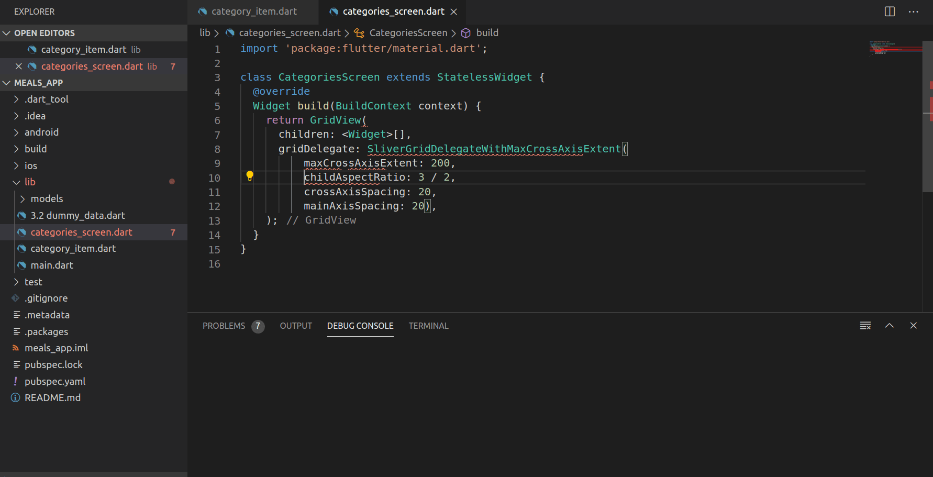The height and width of the screenshot is (477, 933).
Task: Click the childAspectRatio text on line 10
Action: pos(354,178)
